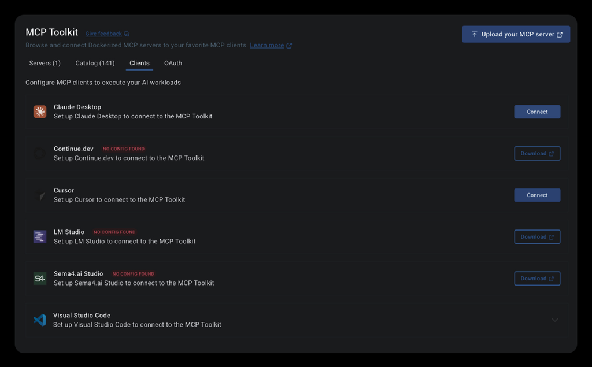This screenshot has width=592, height=367.
Task: Click the external-link icon beside Learn more
Action: point(289,45)
